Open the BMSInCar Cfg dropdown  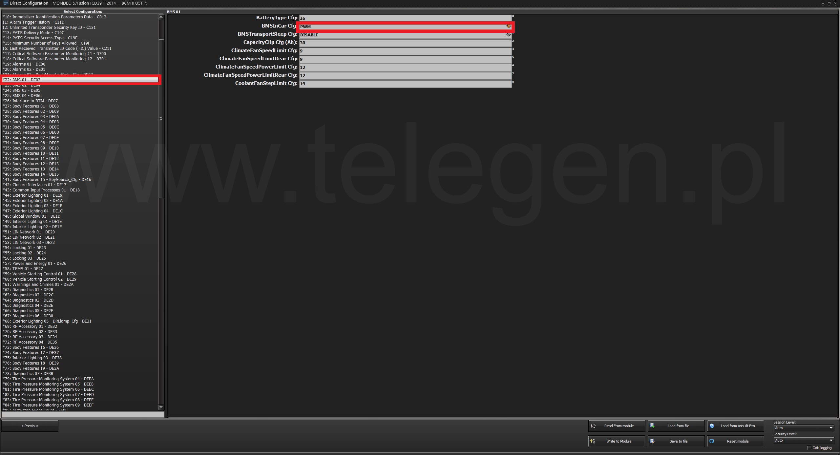tap(508, 26)
